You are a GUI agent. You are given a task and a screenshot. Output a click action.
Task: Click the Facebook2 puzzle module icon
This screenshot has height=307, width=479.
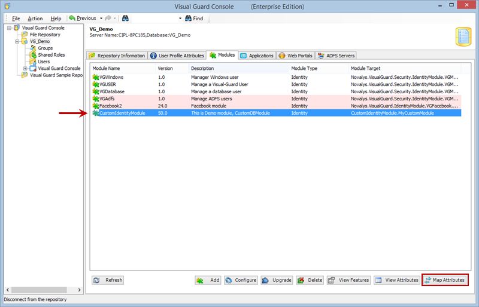(96, 106)
